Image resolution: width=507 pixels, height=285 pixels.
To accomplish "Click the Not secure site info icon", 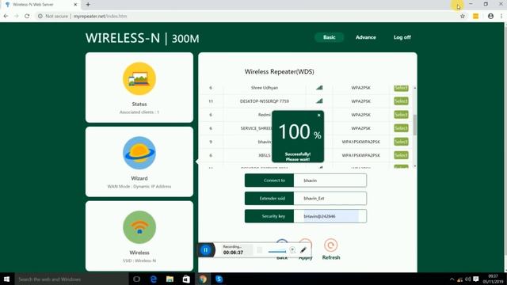I will pyautogui.click(x=40, y=16).
